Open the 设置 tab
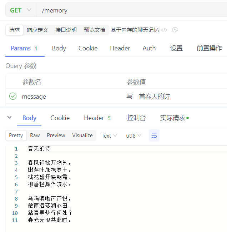Viewport: 227px width, 232px height. click(x=176, y=48)
